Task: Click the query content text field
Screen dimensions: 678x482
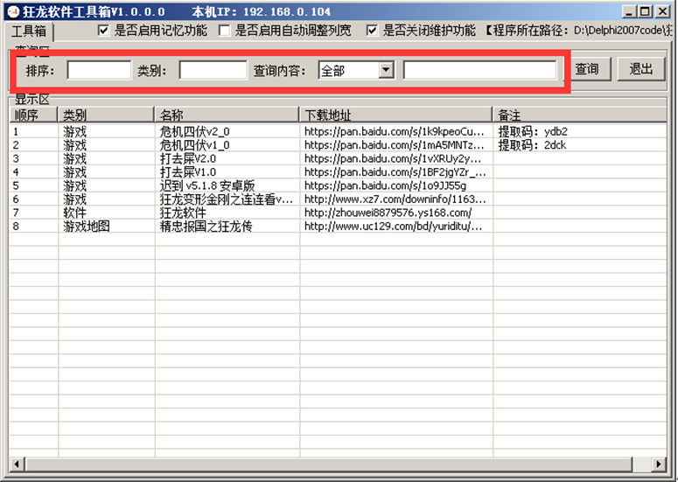Action: click(479, 70)
